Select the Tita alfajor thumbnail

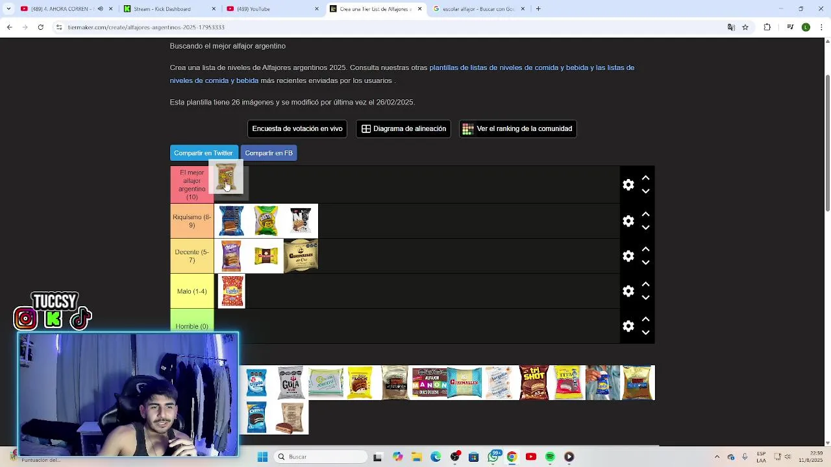(569, 383)
